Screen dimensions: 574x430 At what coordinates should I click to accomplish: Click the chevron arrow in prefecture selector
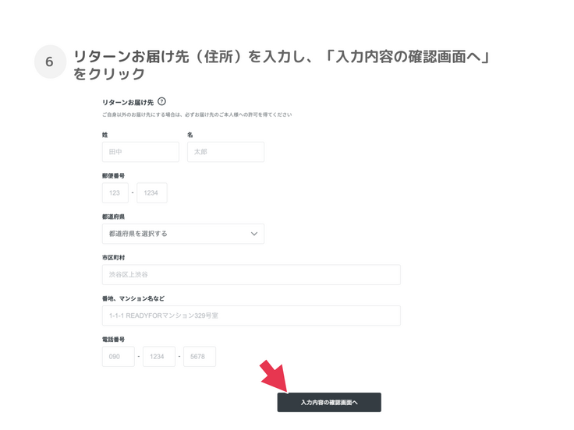point(253,234)
